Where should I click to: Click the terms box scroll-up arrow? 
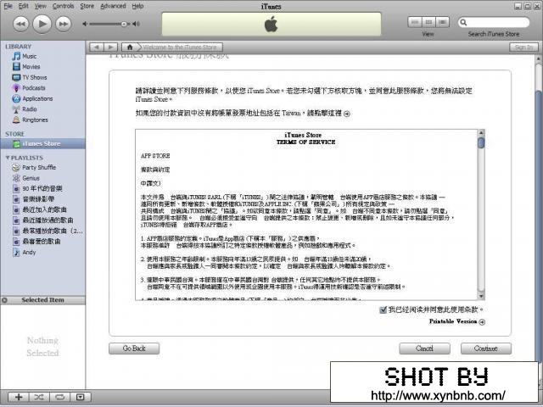[481, 132]
